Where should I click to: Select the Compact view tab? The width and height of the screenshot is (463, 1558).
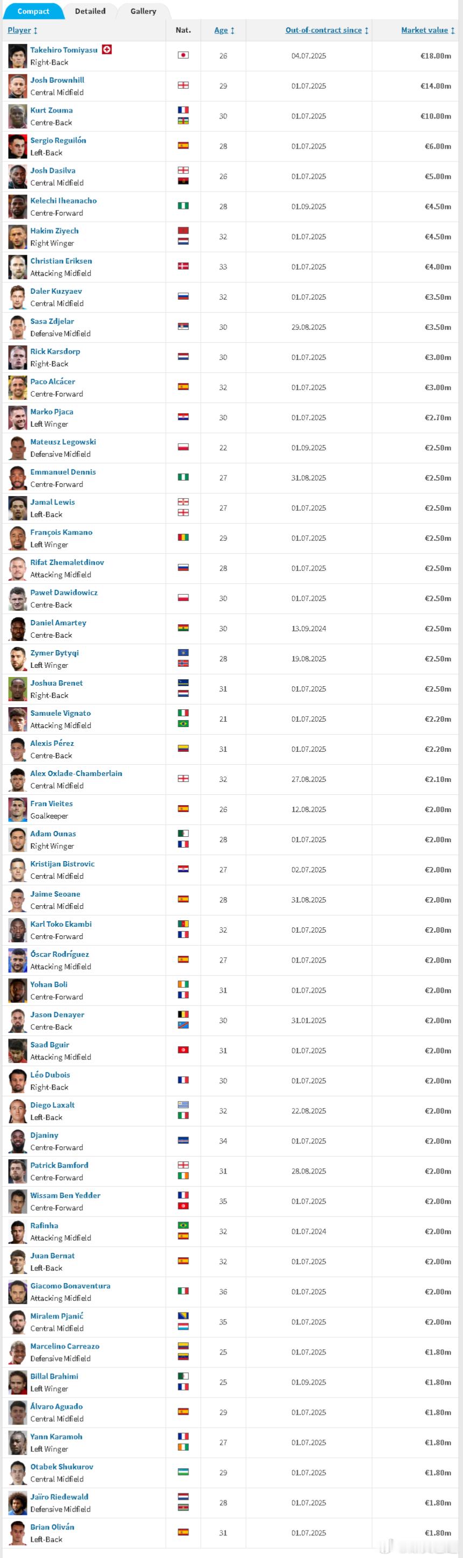point(33,11)
